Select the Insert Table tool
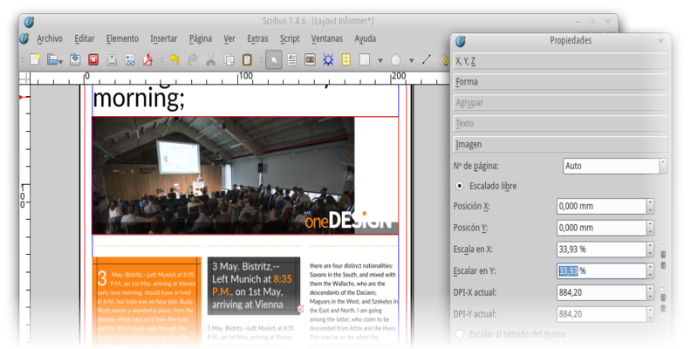The width and height of the screenshot is (698, 349). tap(346, 59)
